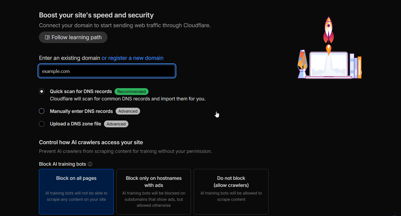401x216 pixels.
Task: Click the lava lamp illustration
Action: point(302,64)
